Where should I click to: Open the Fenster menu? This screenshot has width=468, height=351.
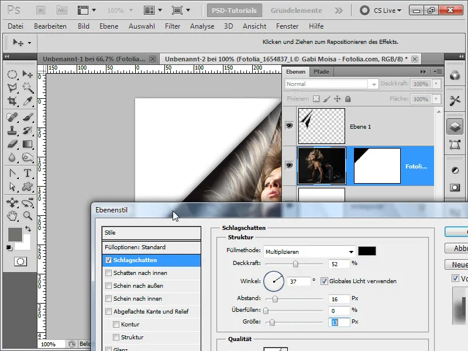click(287, 26)
